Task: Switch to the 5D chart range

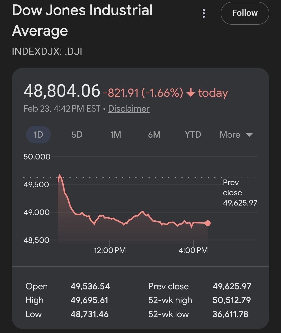Action: (77, 135)
